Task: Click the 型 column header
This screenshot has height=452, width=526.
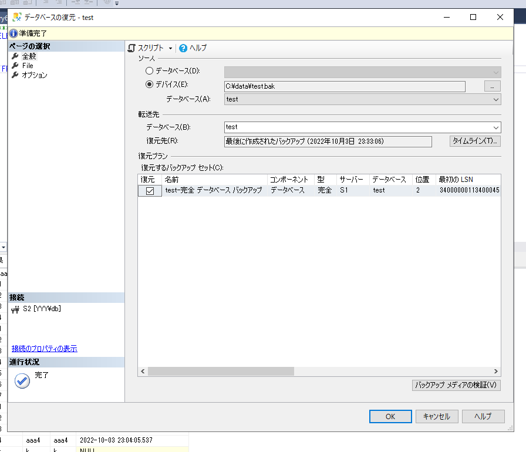Action: point(325,180)
